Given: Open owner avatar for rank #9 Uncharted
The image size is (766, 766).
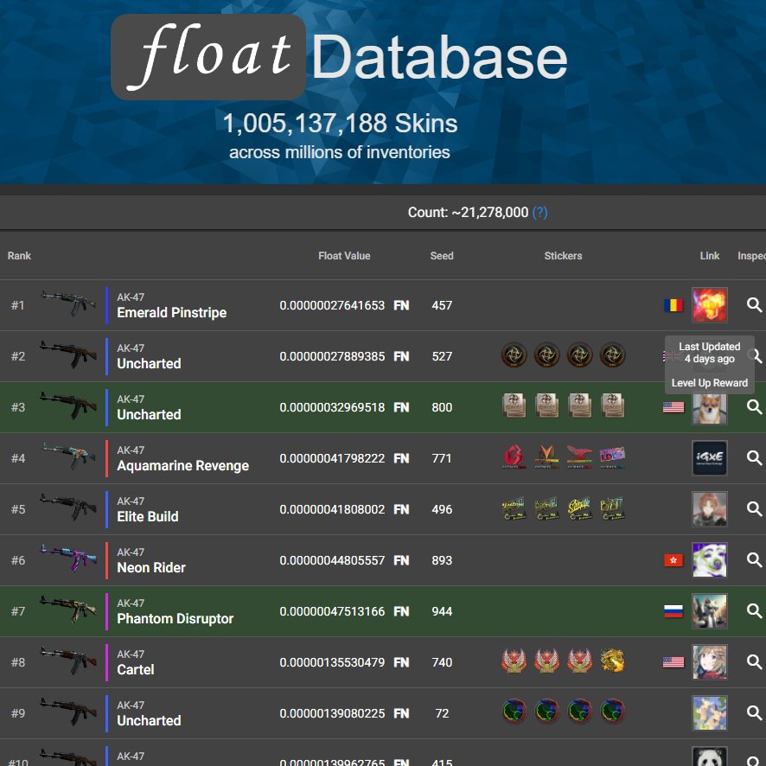Looking at the screenshot, I should (709, 713).
